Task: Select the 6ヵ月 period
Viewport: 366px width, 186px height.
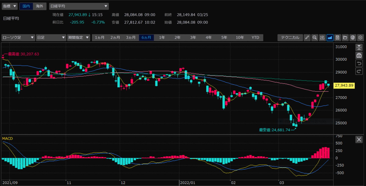Action: tap(146, 38)
